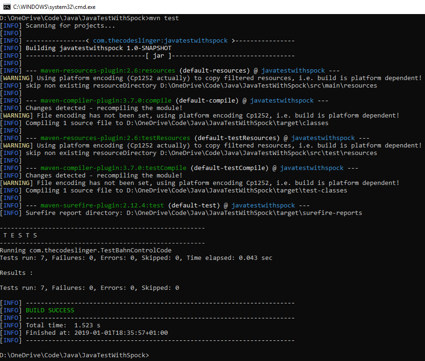This screenshot has height=361, width=425.
Task: Click the 'T E S T S' header
Action: click(x=20, y=236)
